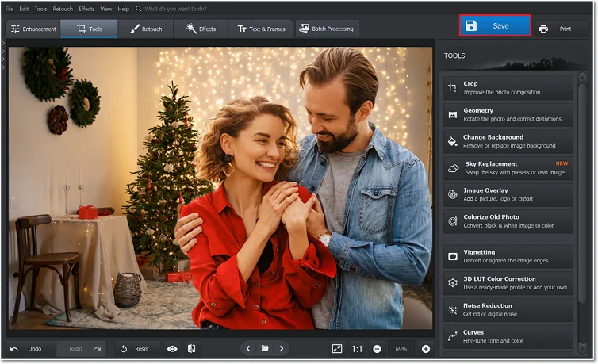Select the Image Overlay icon
The image size is (598, 364).
[x=453, y=194]
